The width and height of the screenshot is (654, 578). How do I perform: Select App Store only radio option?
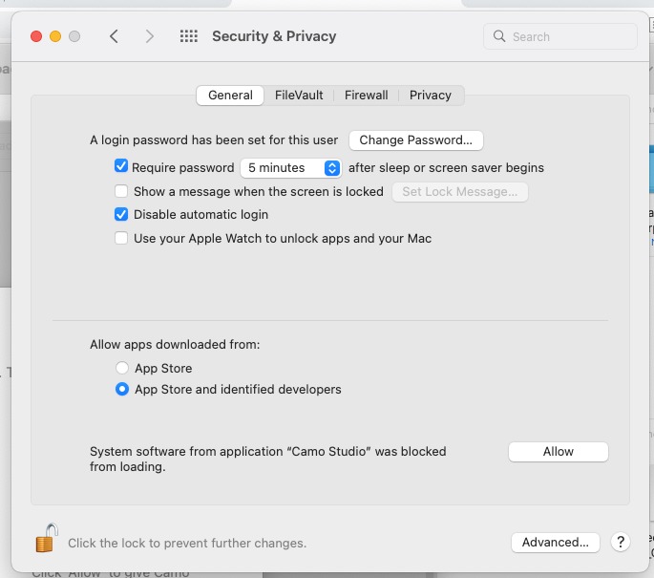pyautogui.click(x=122, y=368)
